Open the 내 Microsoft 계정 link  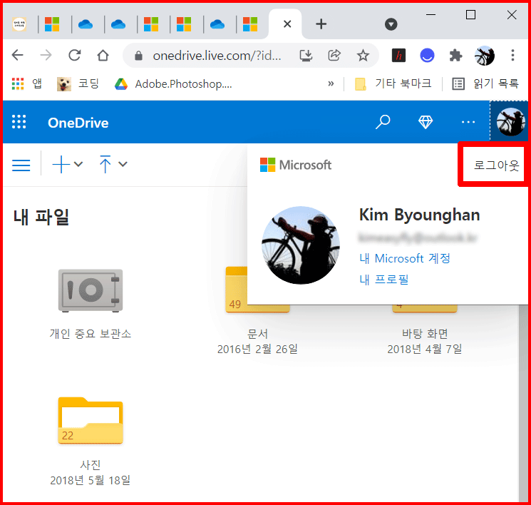[405, 258]
